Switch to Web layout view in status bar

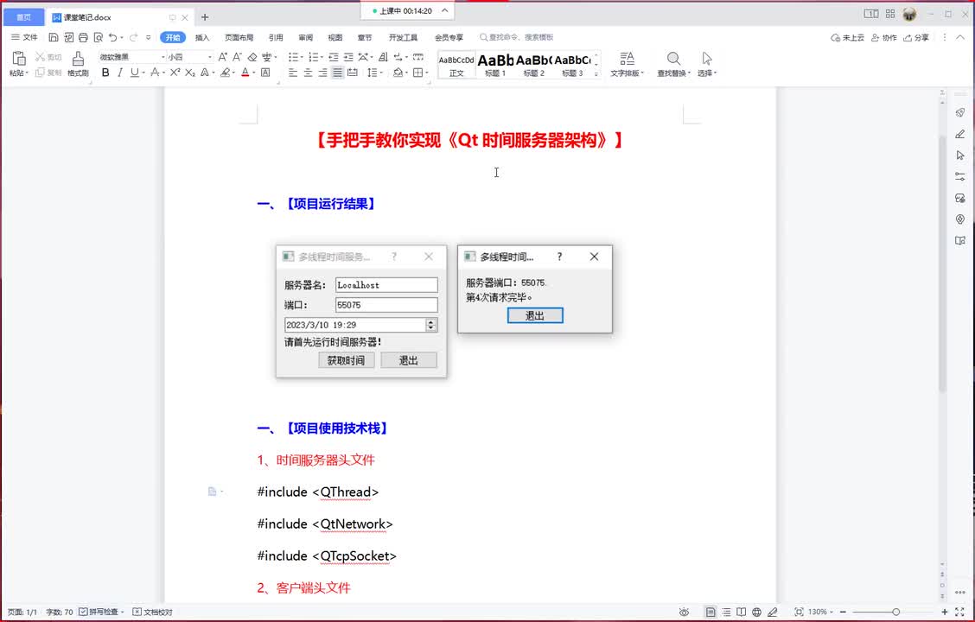coord(756,612)
